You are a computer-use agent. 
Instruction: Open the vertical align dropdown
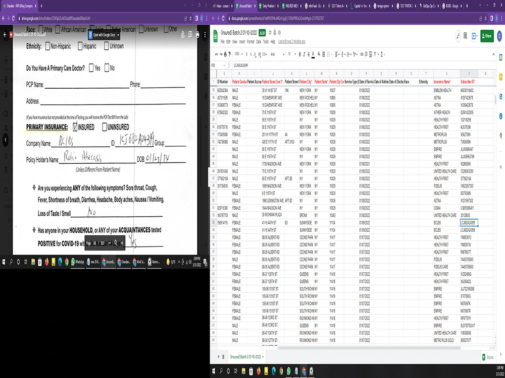coord(343,54)
